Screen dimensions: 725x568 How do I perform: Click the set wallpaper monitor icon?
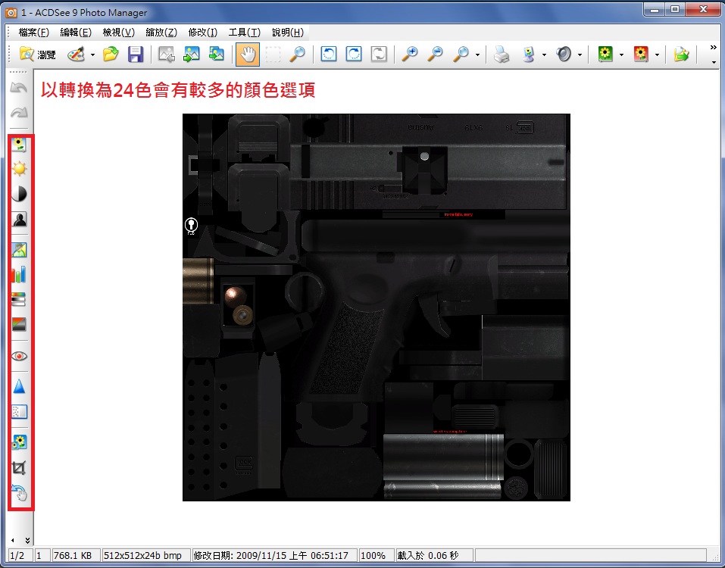[528, 55]
